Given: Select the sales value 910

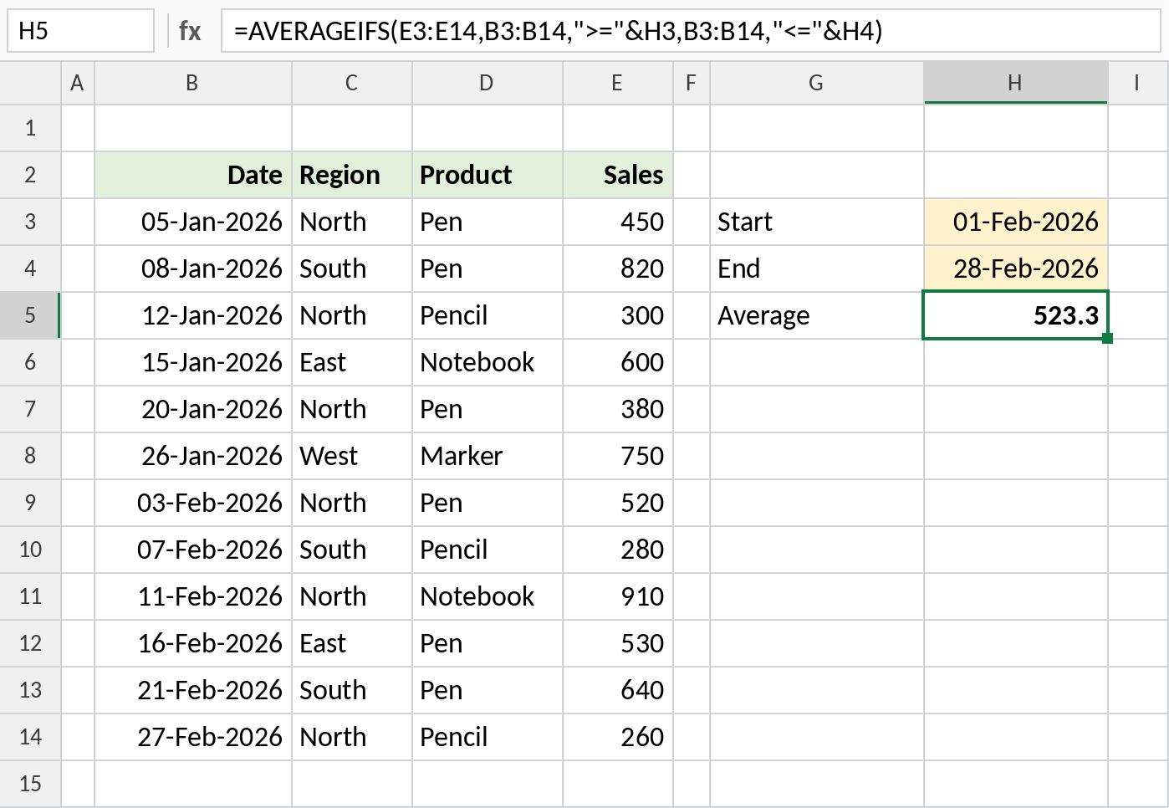Looking at the screenshot, I should pos(618,596).
